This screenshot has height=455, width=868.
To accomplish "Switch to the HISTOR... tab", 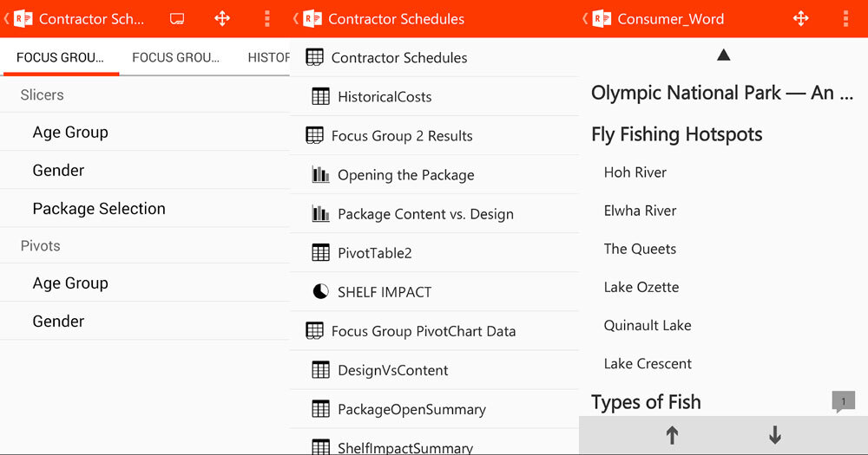I will pyautogui.click(x=268, y=58).
